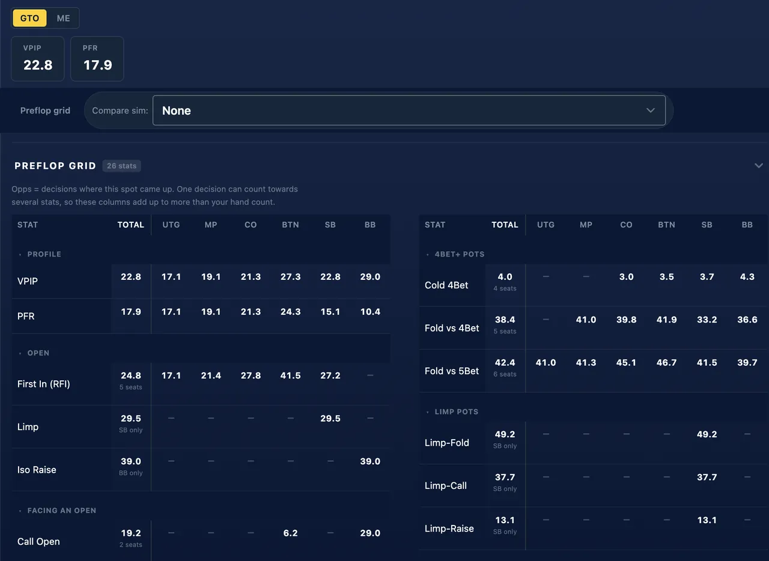Click the Fold vs 5Bet stat label

452,371
